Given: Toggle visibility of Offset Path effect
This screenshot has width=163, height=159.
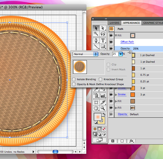Looking at the screenshot, I should coord(111,42).
